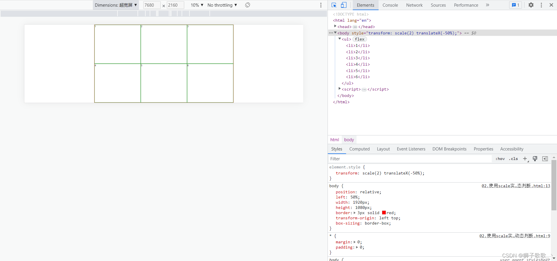
Task: Expand the head element node
Action: point(335,27)
